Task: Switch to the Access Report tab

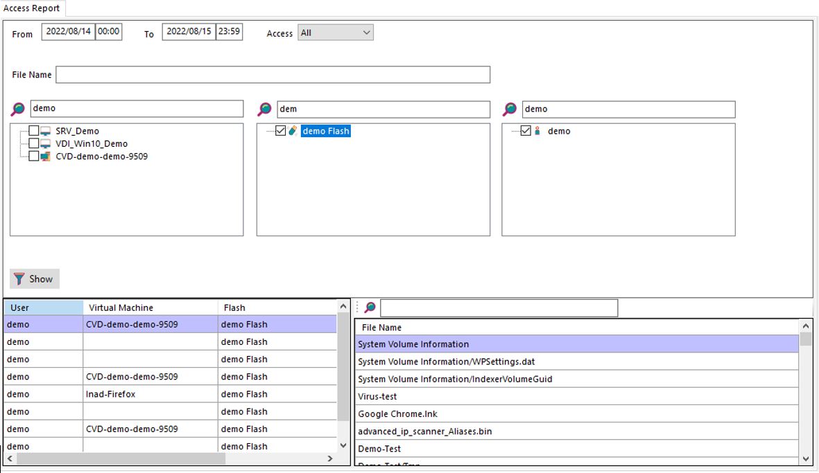Action: click(32, 8)
